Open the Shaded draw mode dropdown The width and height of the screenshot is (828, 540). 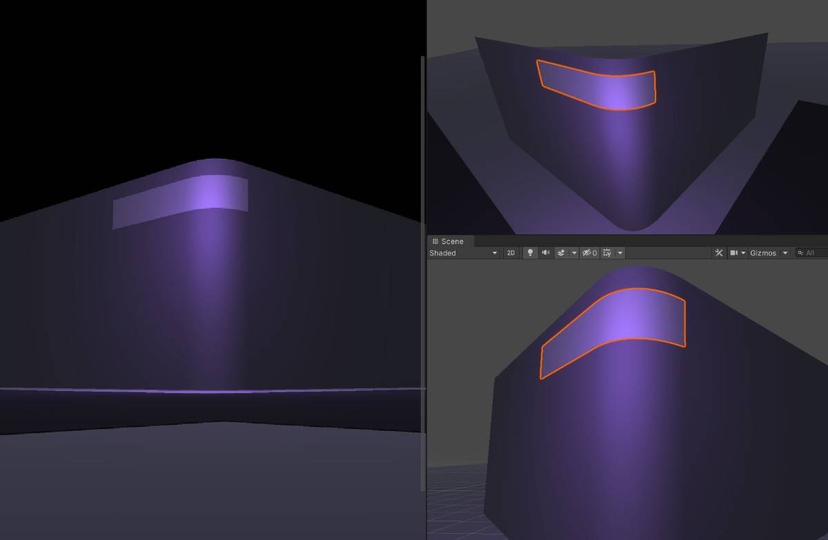point(463,253)
